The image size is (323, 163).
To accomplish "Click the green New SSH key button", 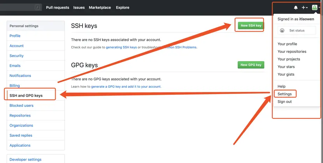I will [251, 26].
